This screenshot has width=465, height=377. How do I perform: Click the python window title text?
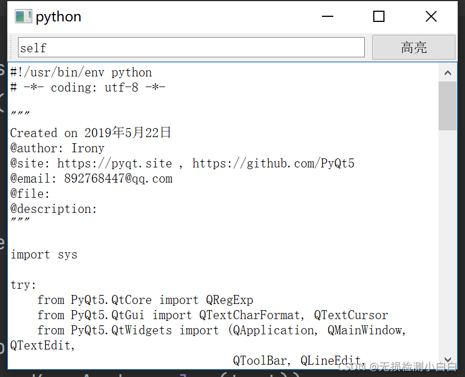(59, 17)
